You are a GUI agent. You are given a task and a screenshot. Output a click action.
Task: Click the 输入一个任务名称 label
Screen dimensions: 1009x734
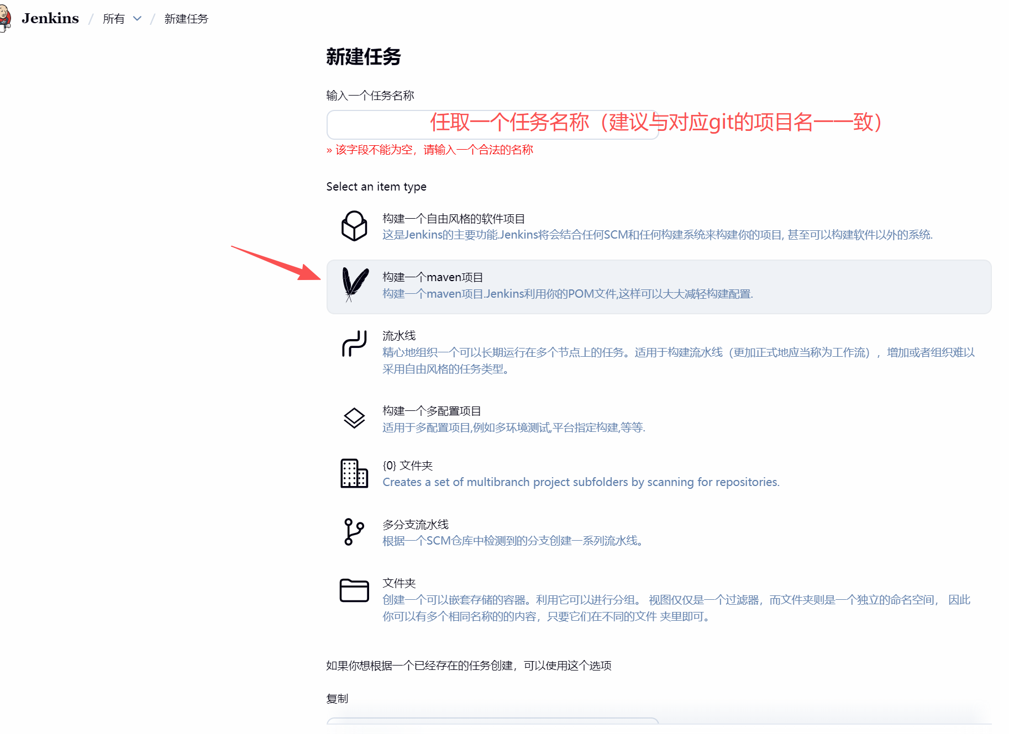point(370,96)
